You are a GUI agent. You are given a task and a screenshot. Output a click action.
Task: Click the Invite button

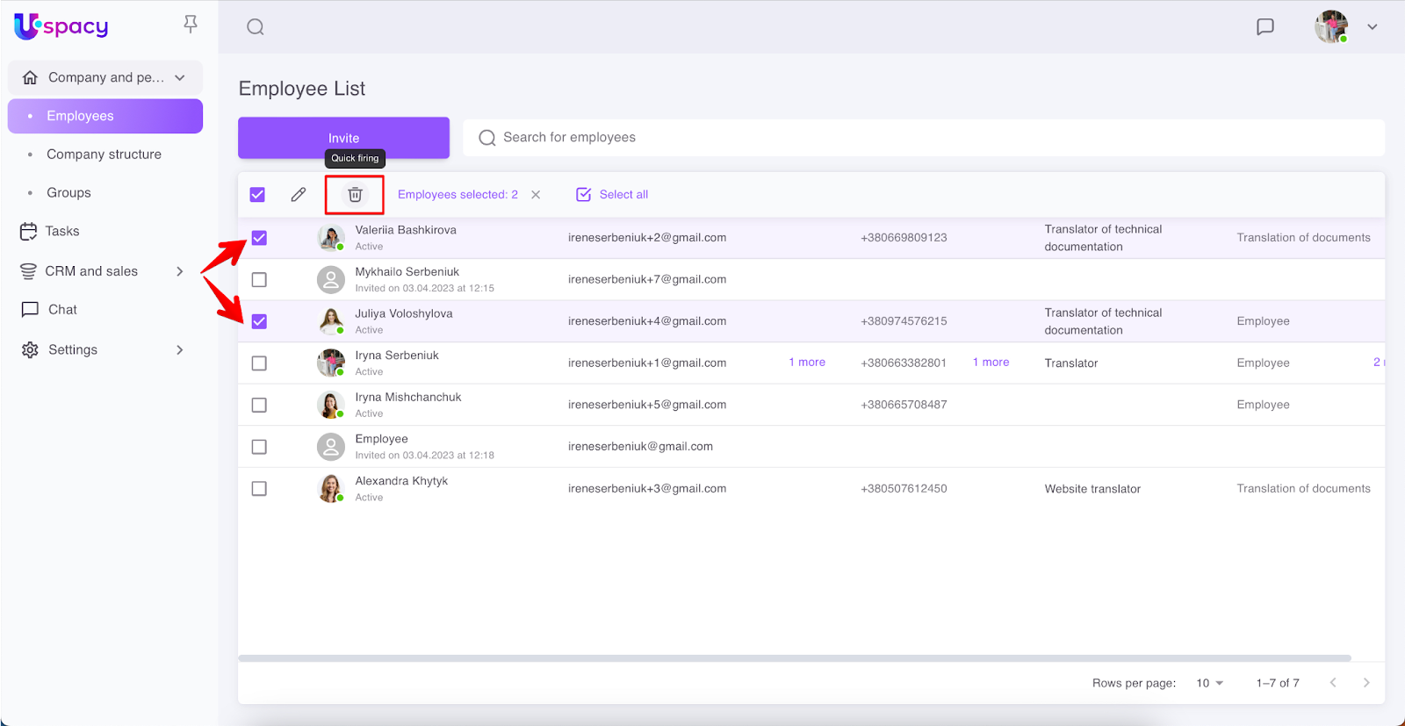tap(343, 138)
